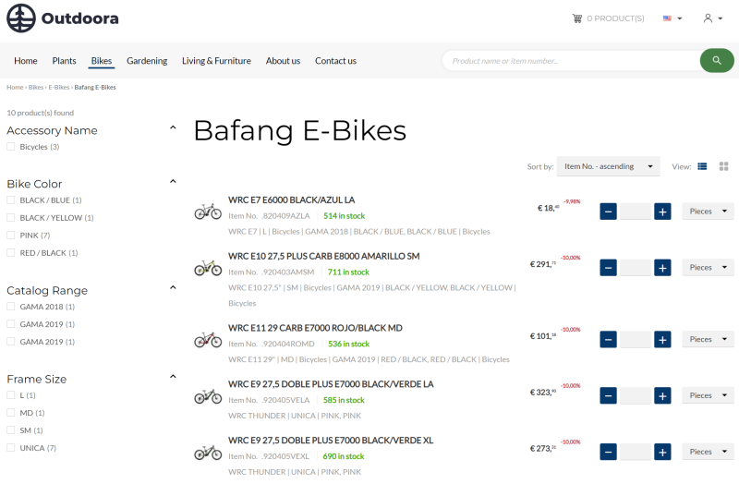Viewport: 739px width, 484px height.
Task: Switch to grid view icon
Action: coord(723,166)
